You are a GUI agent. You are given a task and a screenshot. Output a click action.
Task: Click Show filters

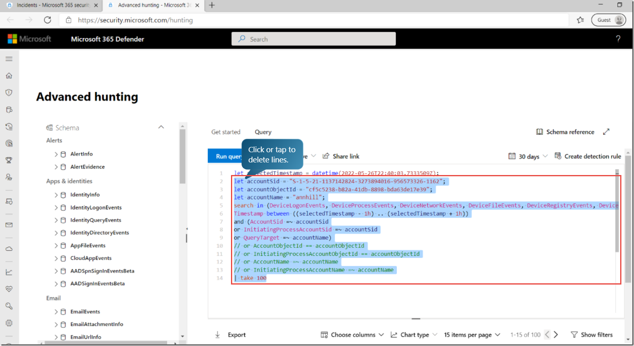click(x=592, y=335)
